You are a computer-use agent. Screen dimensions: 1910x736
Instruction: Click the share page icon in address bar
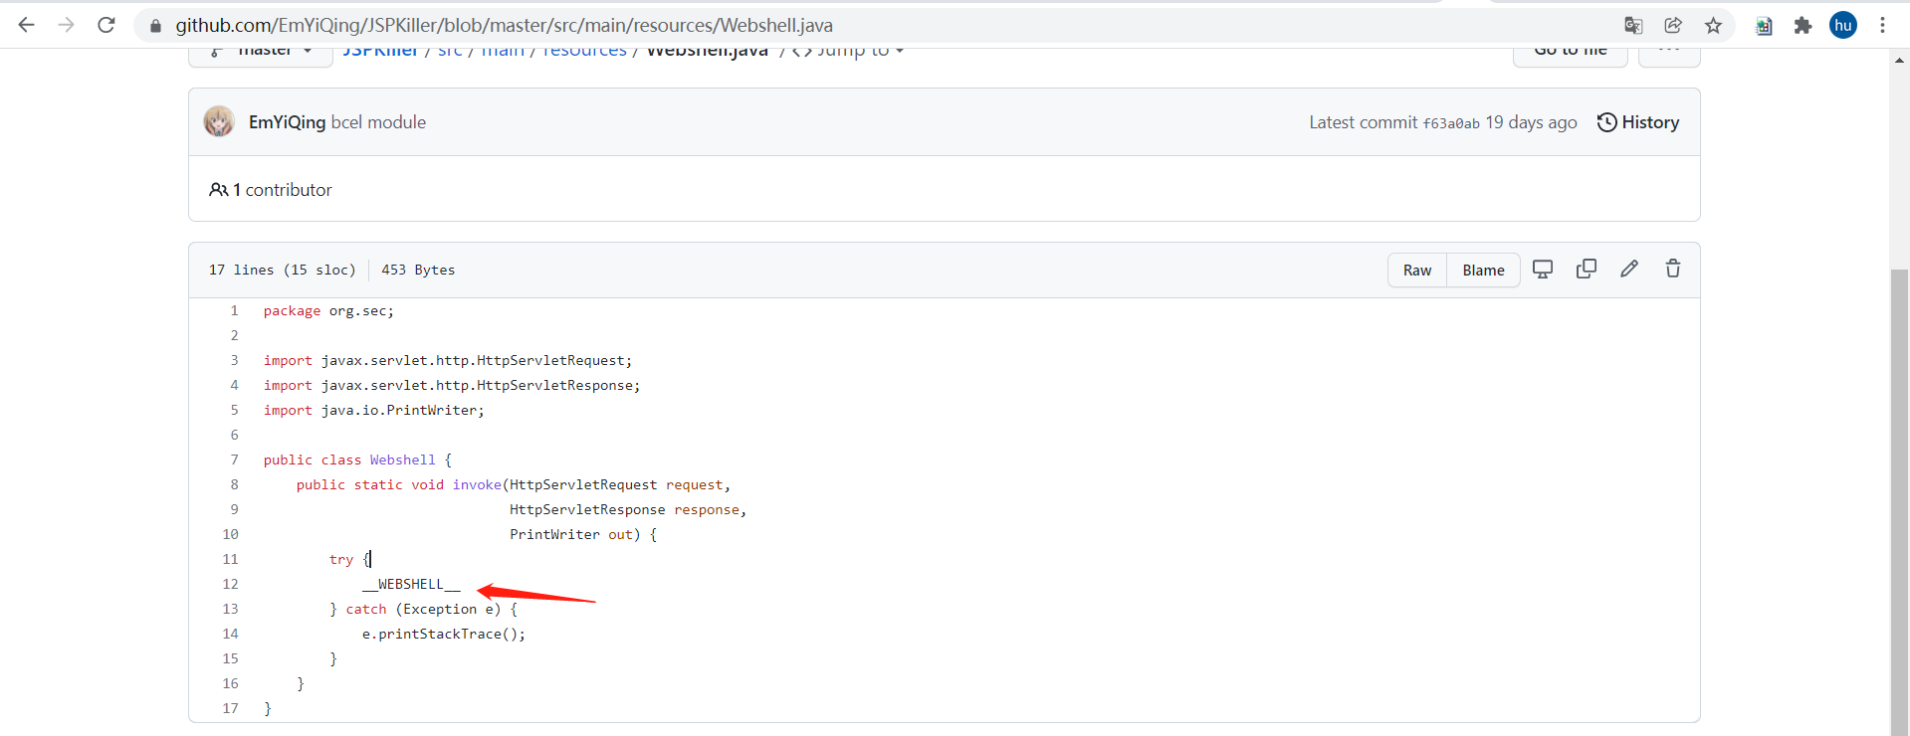pos(1673,26)
